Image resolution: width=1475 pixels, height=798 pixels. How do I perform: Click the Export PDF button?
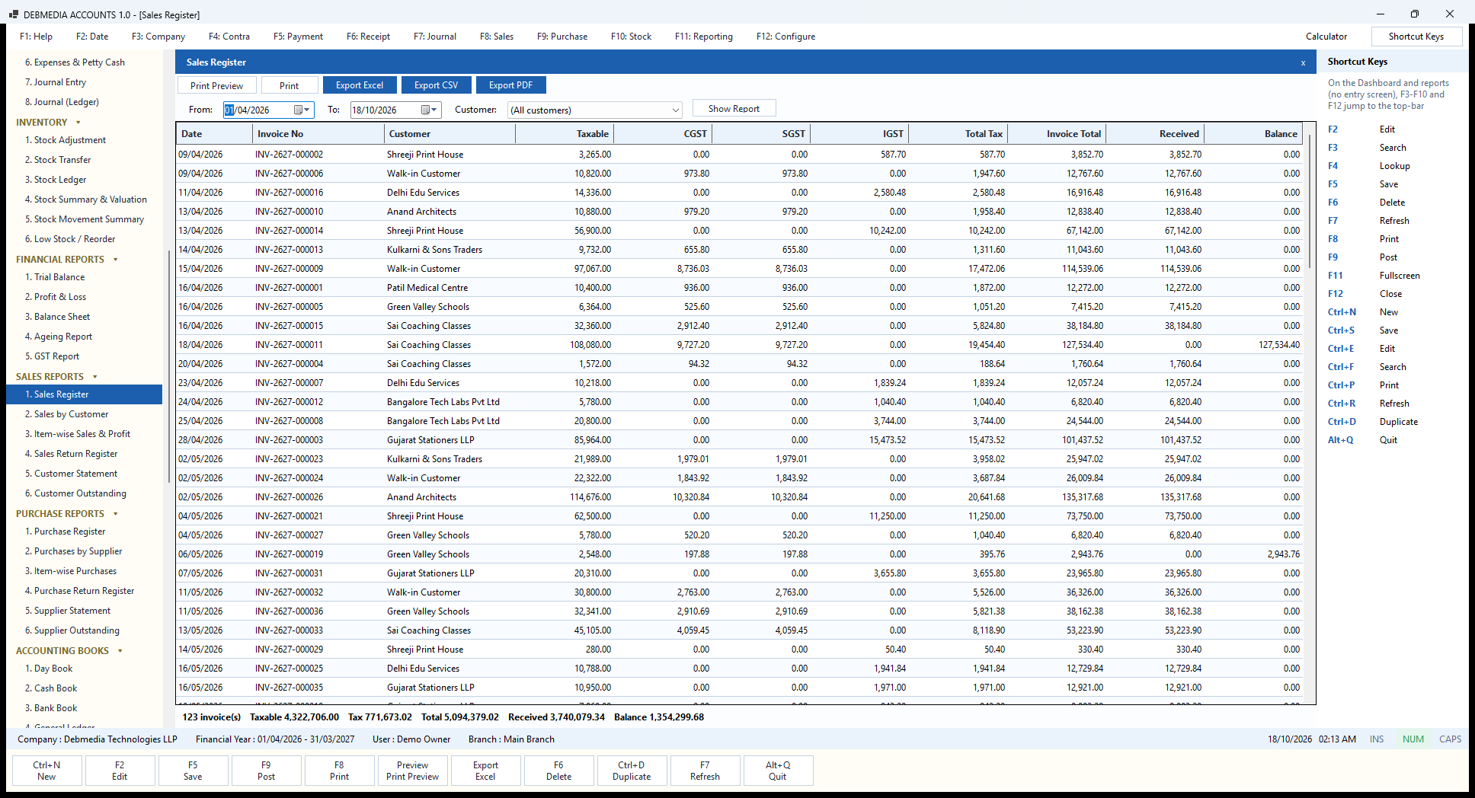point(510,85)
